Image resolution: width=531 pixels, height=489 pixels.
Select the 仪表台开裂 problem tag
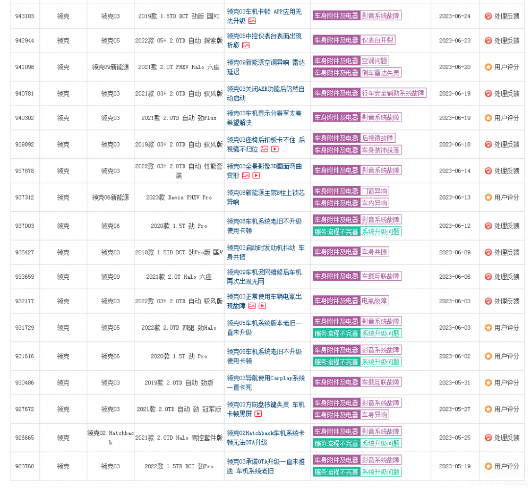coord(378,40)
